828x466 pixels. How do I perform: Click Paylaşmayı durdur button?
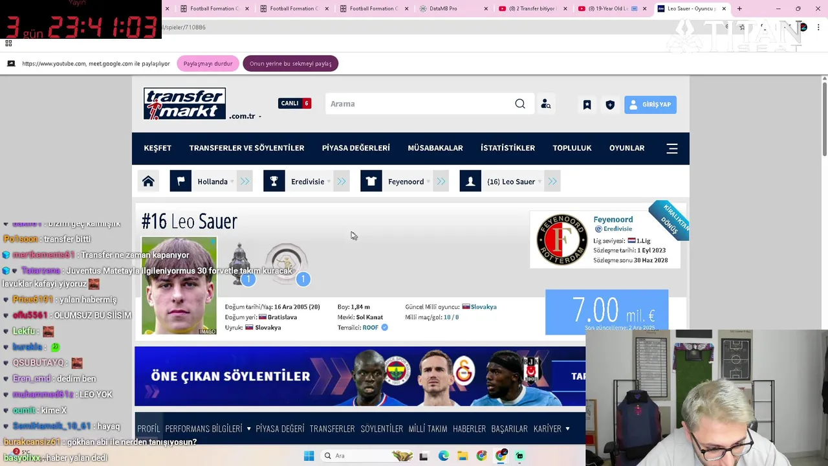point(208,63)
